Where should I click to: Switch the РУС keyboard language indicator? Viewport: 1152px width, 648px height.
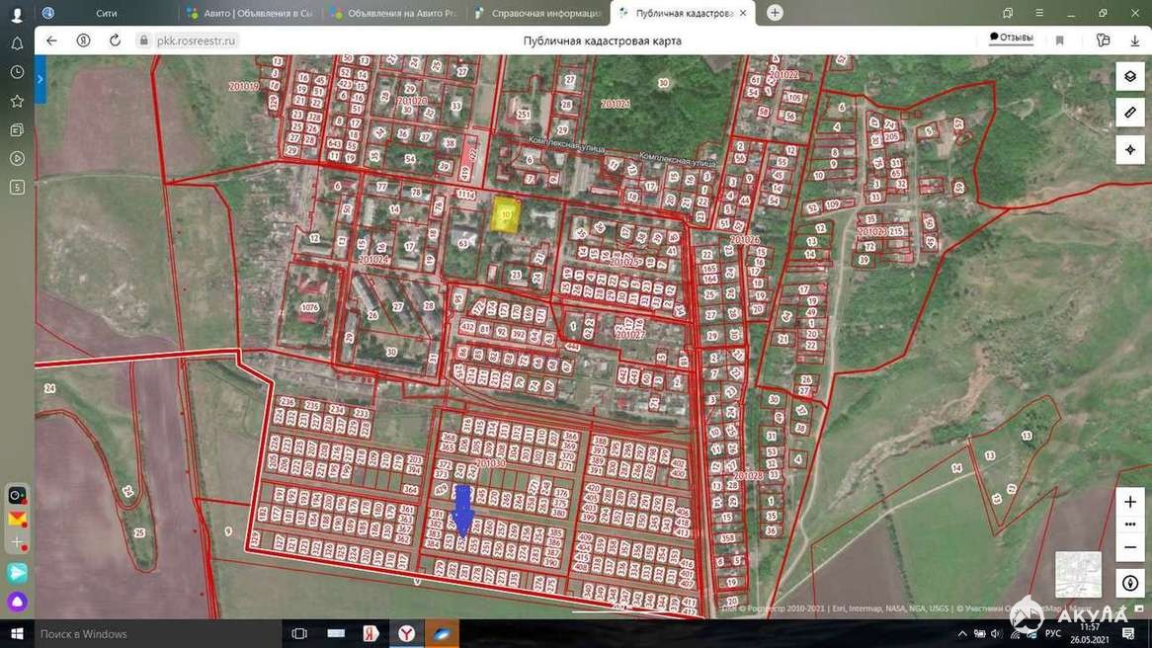[x=1053, y=633]
